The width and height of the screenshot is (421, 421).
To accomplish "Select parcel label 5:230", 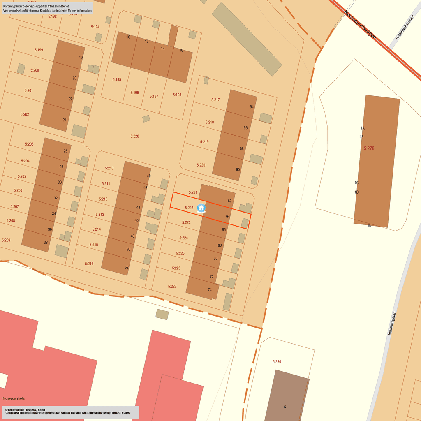I will tap(277, 362).
